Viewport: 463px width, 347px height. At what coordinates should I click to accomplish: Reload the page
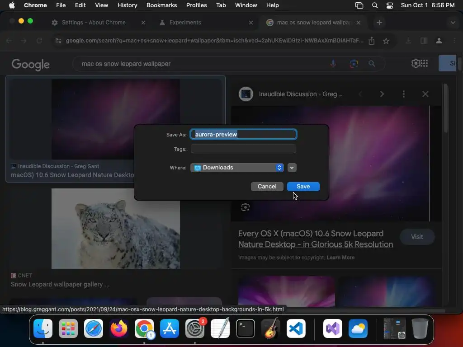[x=39, y=41]
